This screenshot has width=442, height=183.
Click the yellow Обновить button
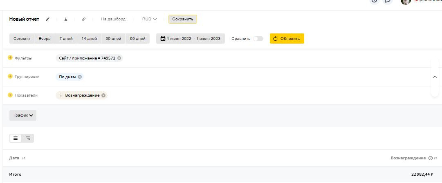point(287,38)
